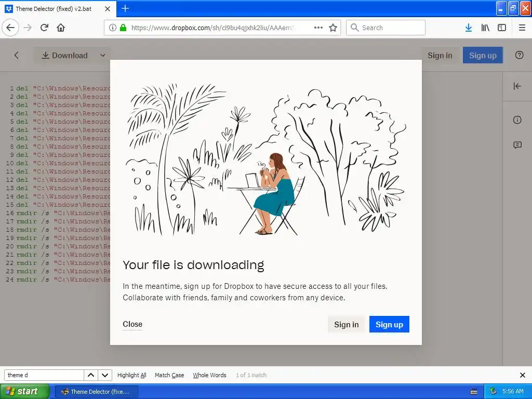Go to the Firefox home page
532x399 pixels.
pos(61,28)
